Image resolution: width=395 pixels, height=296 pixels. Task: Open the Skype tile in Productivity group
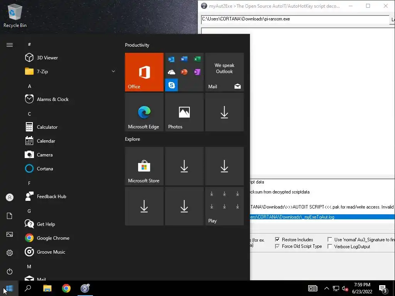[172, 85]
